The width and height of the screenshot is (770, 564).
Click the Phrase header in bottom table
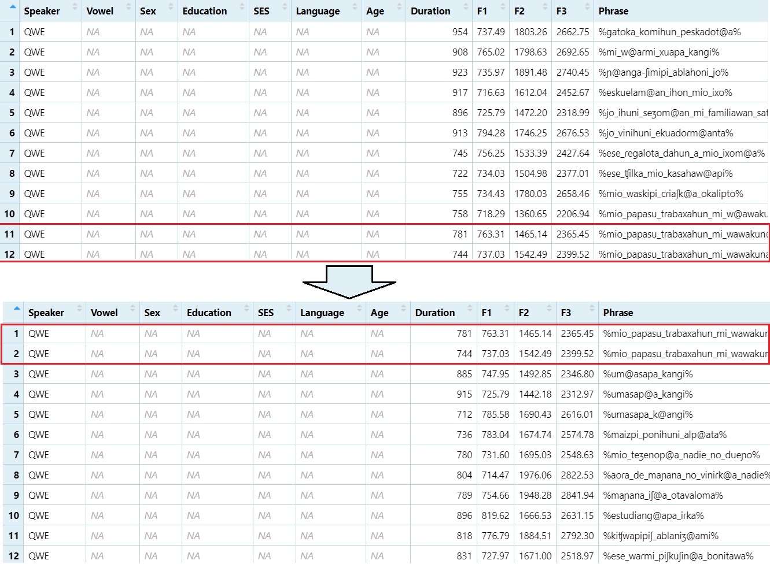pyautogui.click(x=618, y=313)
